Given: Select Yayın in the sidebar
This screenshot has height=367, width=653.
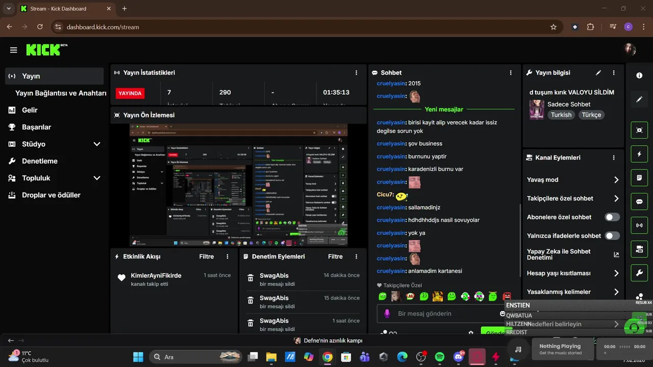Looking at the screenshot, I should (x=54, y=76).
